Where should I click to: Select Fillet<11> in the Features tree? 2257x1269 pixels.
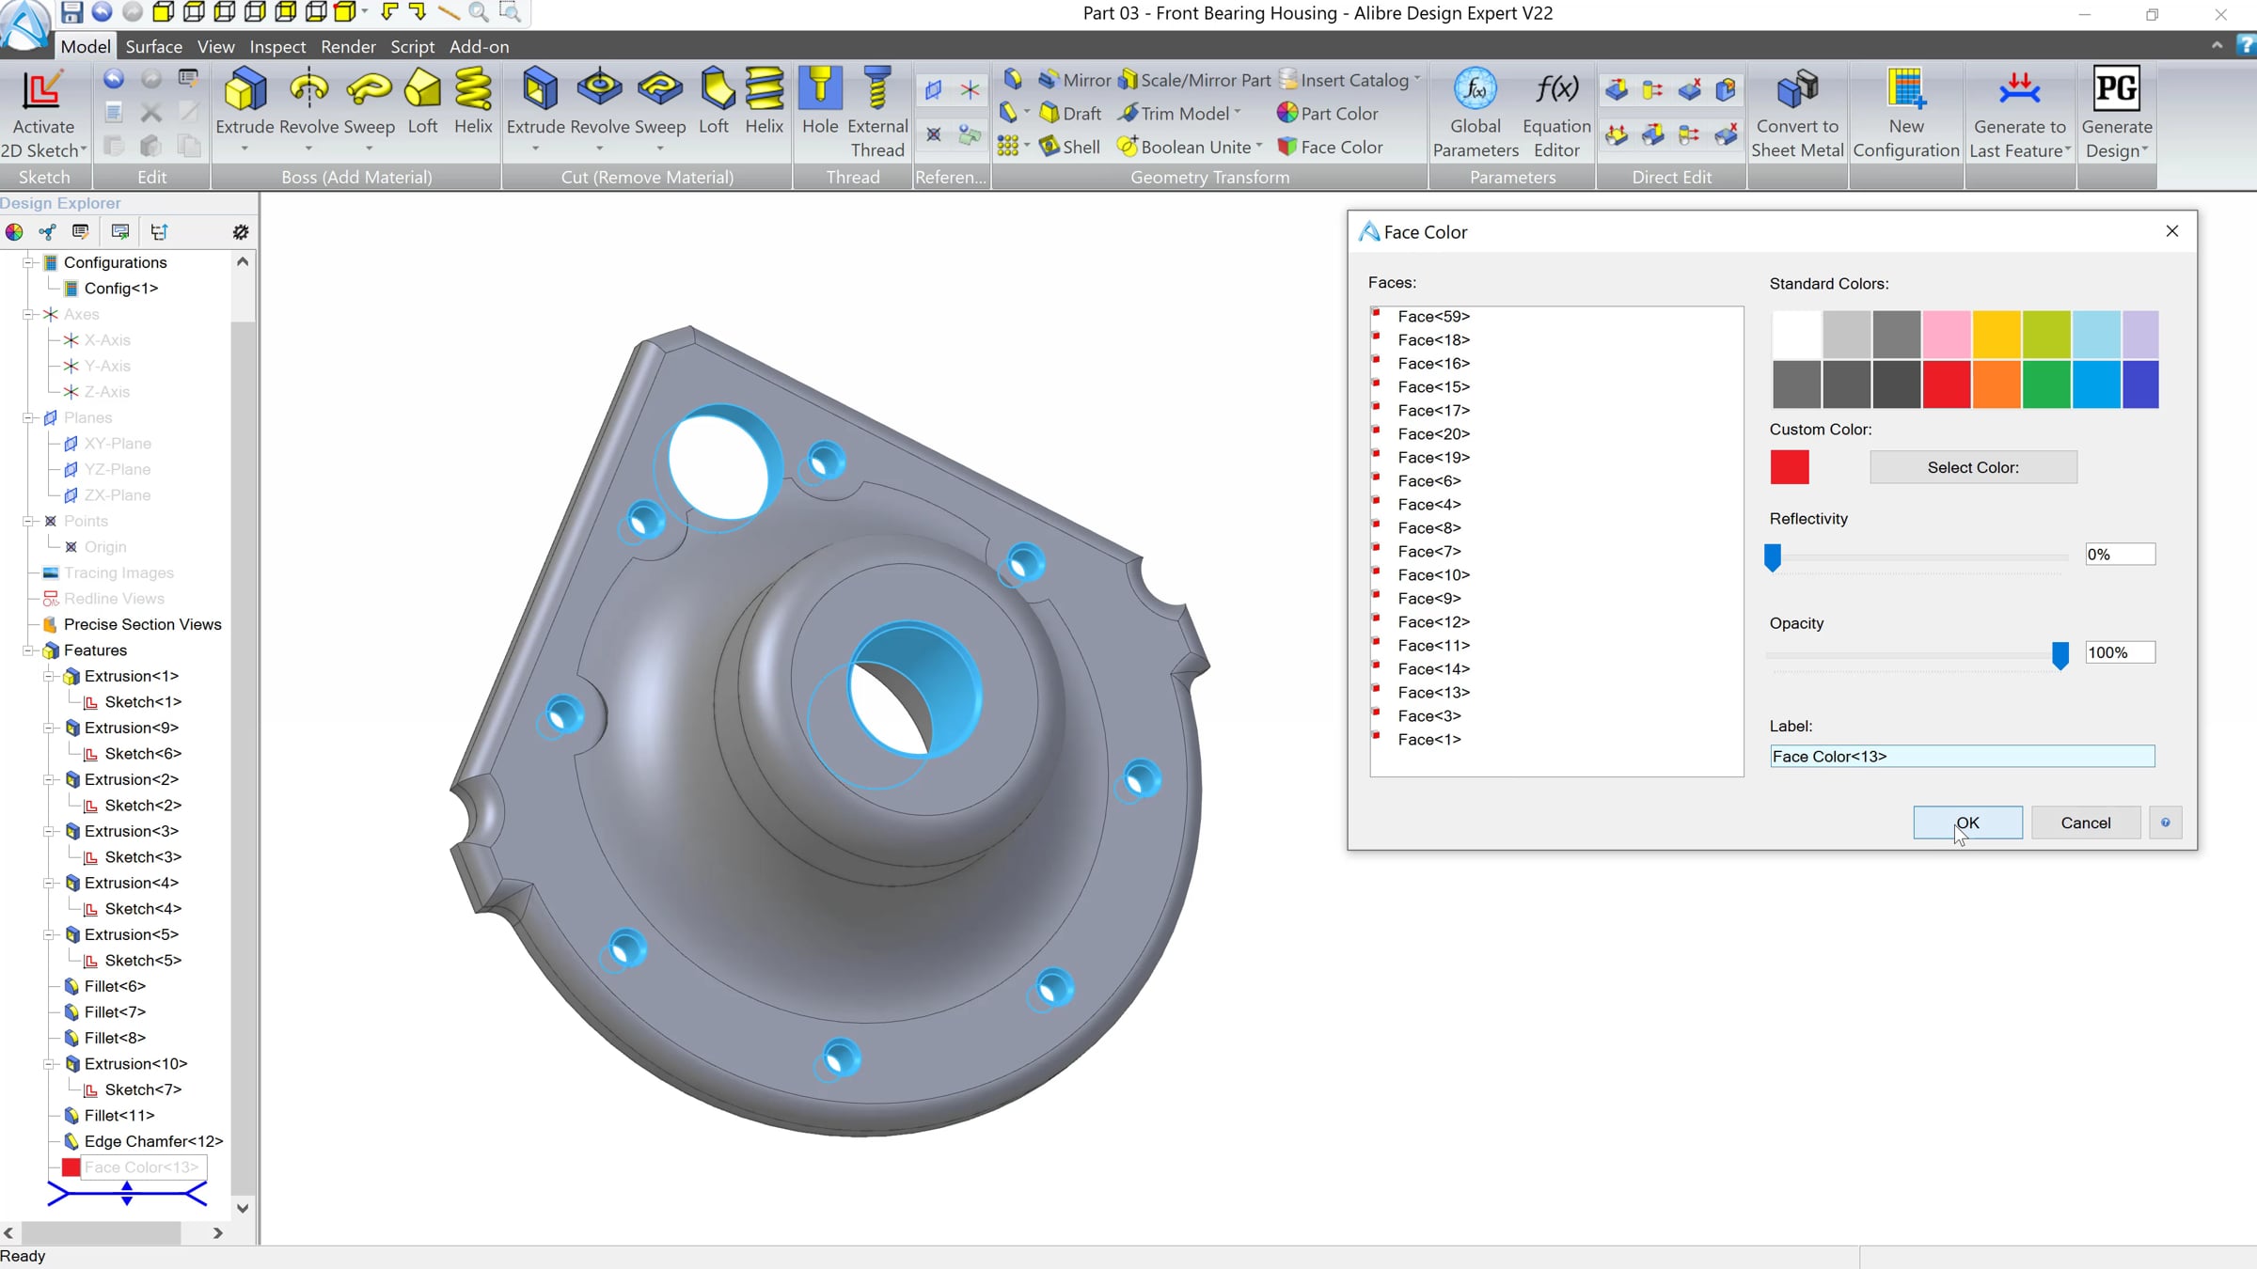(x=119, y=1115)
